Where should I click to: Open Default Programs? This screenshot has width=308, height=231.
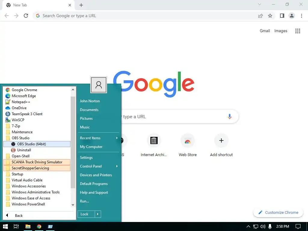pos(99,184)
